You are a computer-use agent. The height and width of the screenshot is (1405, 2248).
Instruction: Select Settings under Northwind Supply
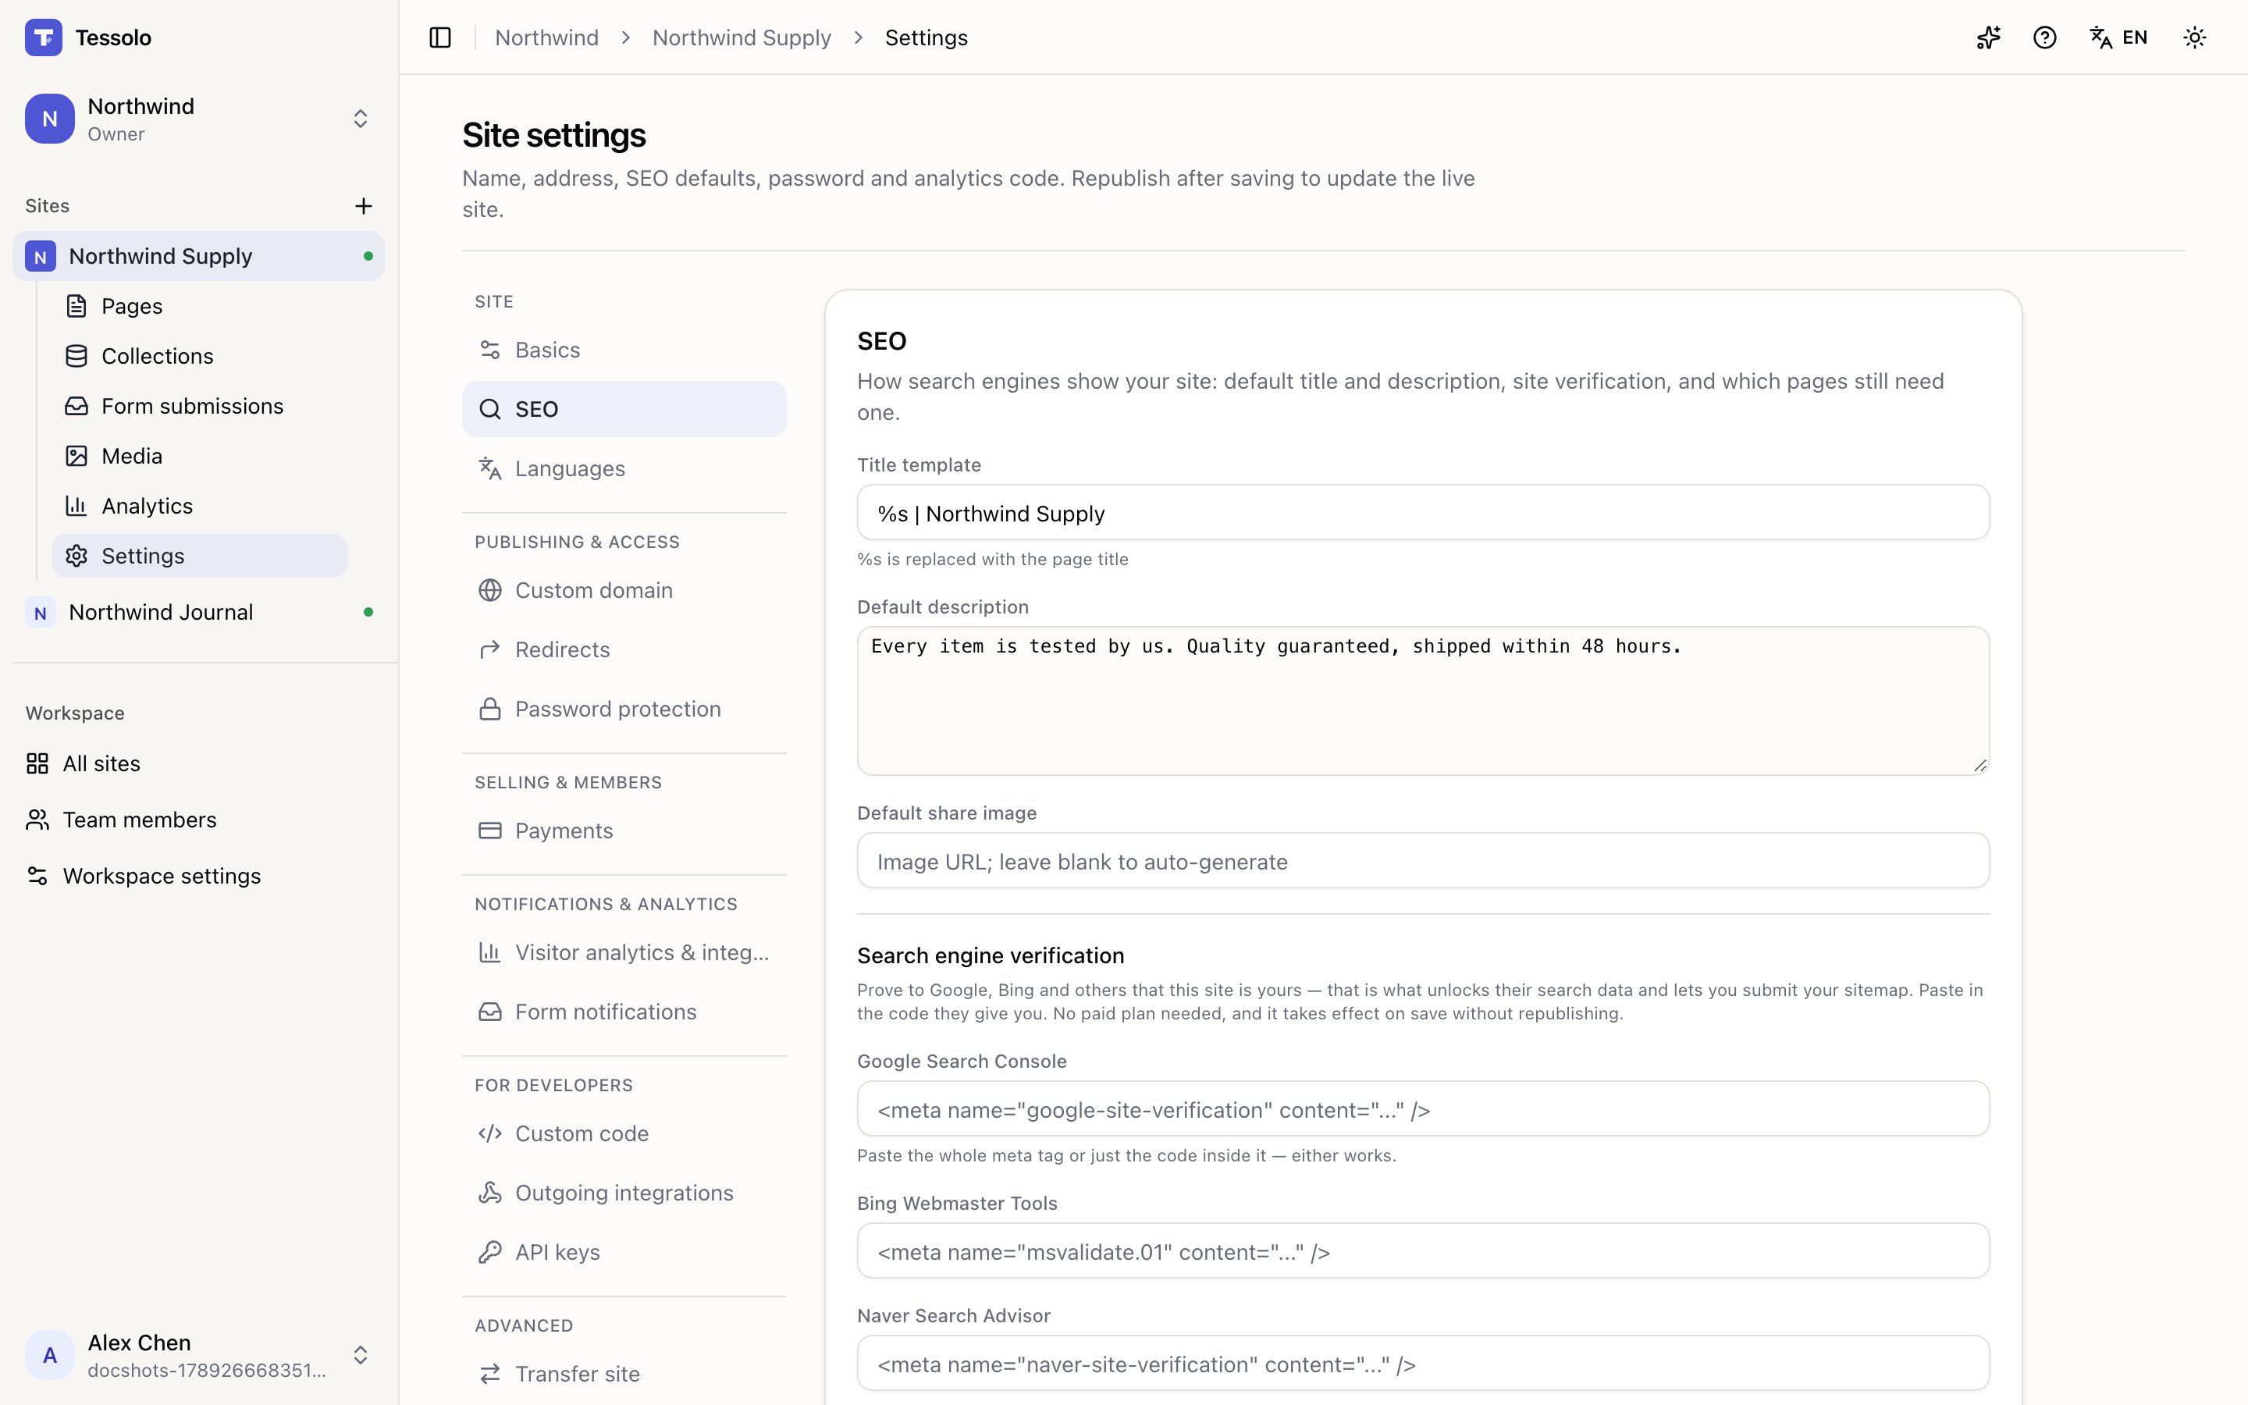[199, 556]
